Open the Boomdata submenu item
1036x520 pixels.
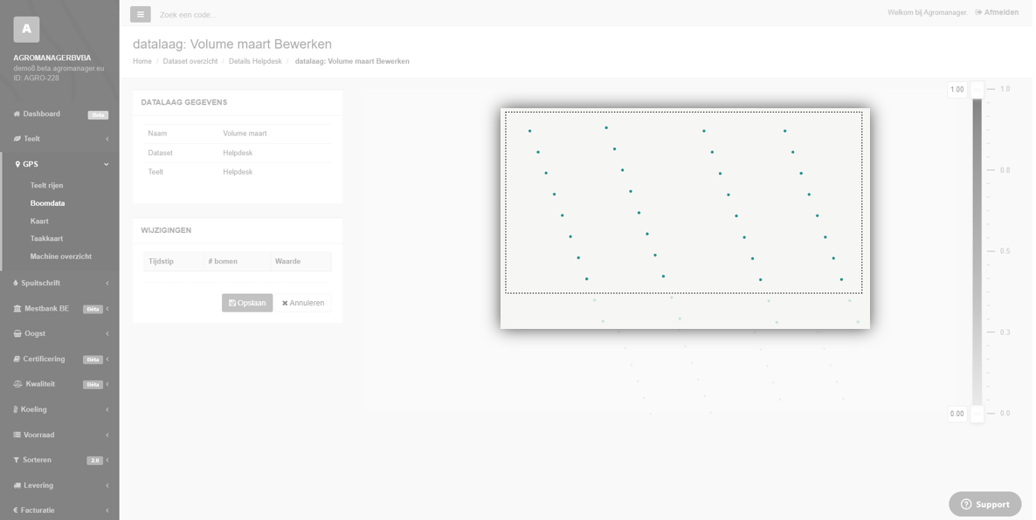click(x=47, y=203)
